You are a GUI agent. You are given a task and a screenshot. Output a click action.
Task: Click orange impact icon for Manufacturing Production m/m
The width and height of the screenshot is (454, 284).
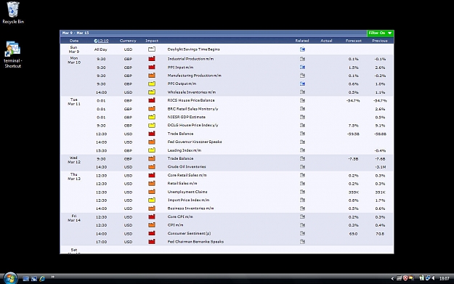152,76
